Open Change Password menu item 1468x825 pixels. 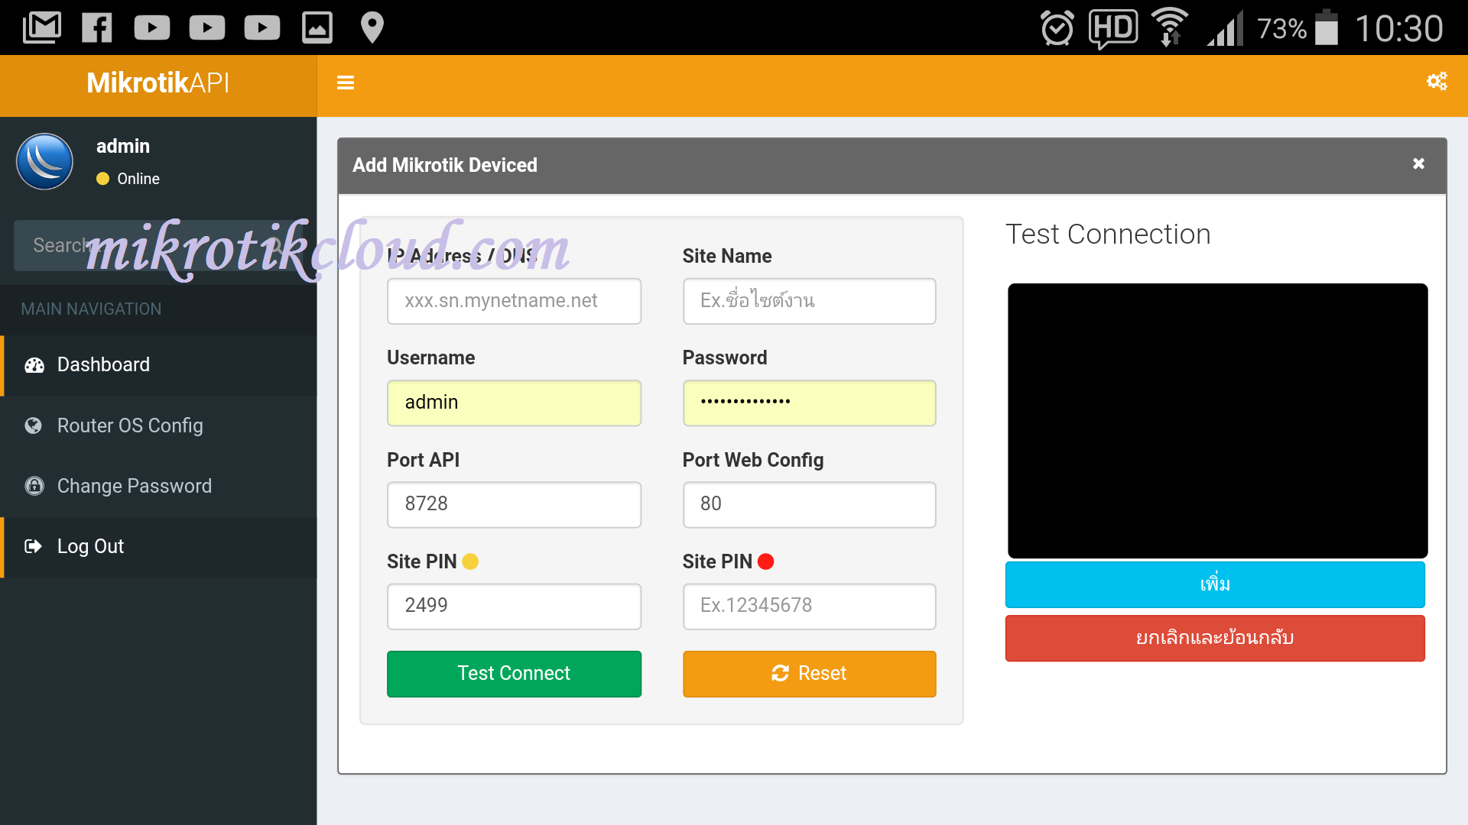click(x=158, y=486)
